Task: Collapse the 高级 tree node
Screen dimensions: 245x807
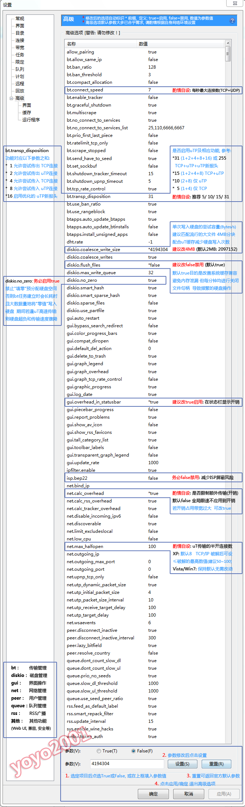Action: 12,98
